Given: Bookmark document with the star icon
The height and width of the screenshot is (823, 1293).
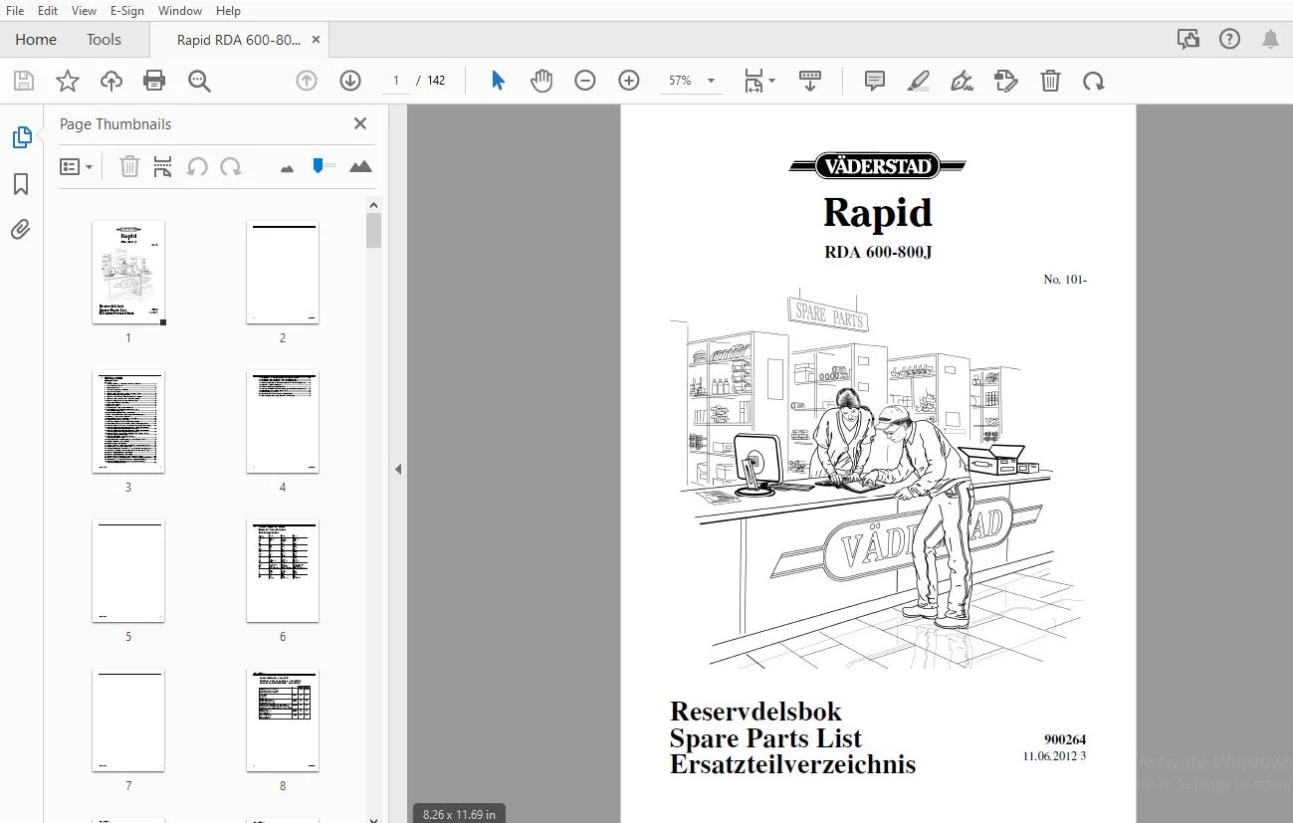Looking at the screenshot, I should [67, 81].
